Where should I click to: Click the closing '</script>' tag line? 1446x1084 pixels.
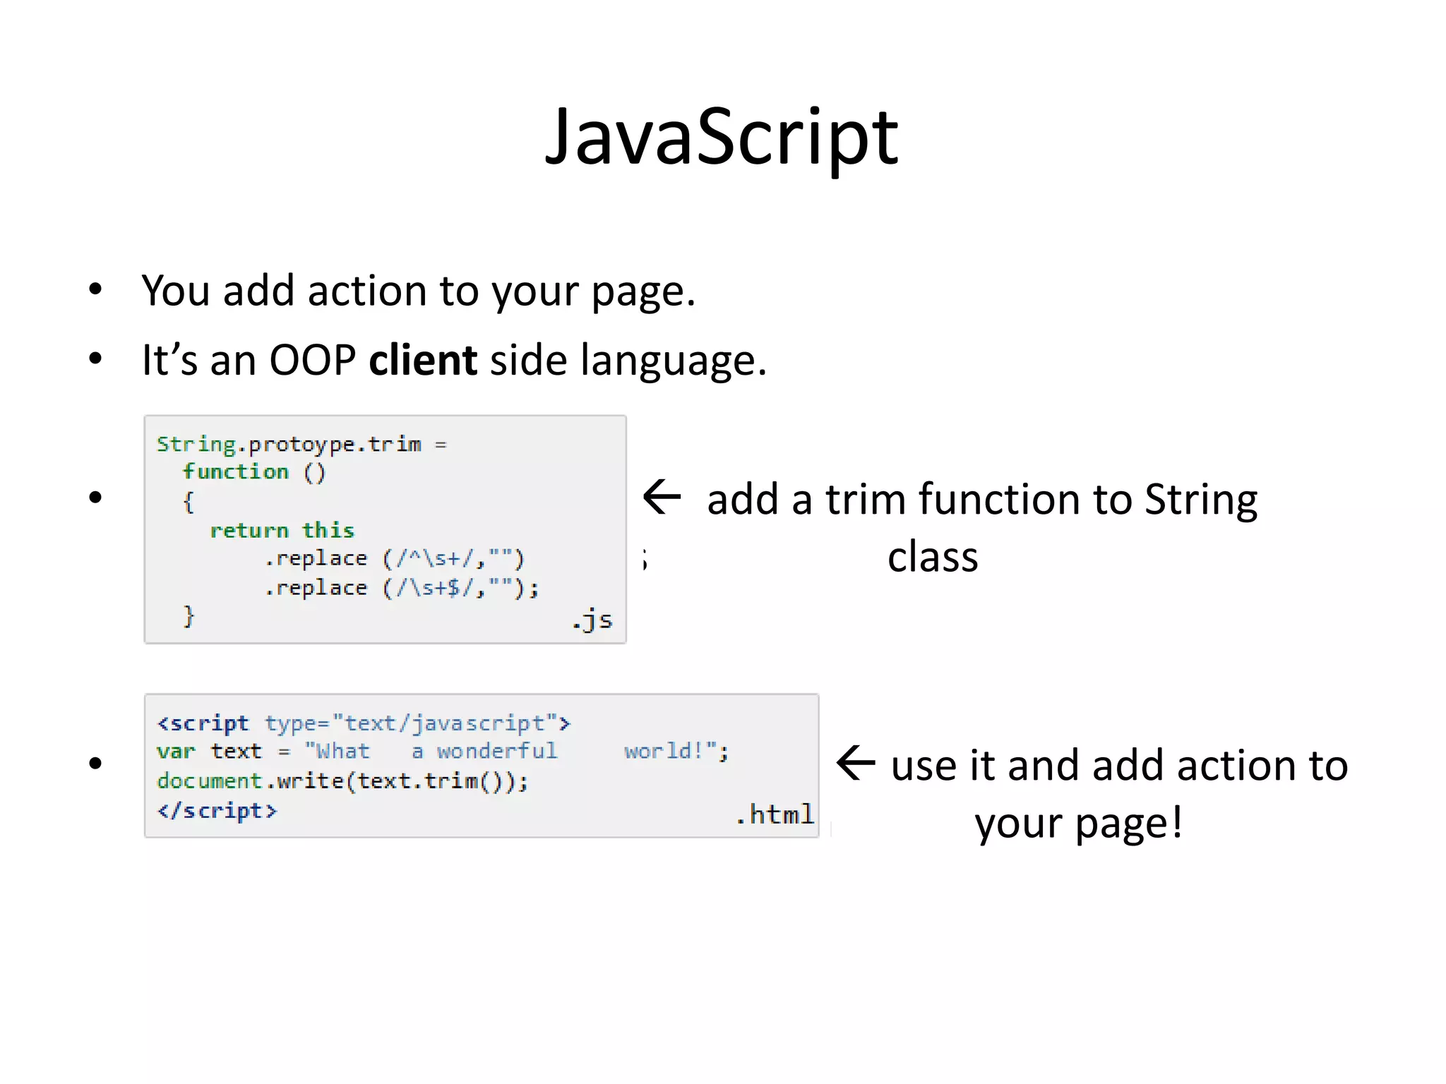tap(217, 810)
